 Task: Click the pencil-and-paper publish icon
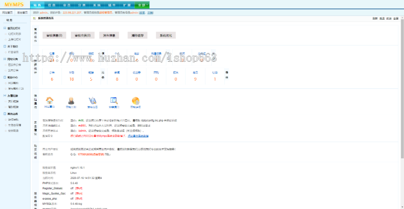click(92, 101)
